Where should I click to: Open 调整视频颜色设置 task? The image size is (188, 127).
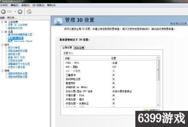pos(18,74)
